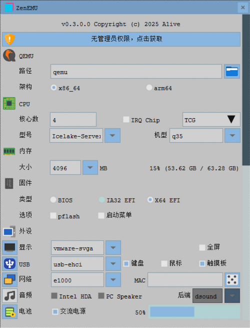Expand the q35 machine type dropdown

click(232, 136)
